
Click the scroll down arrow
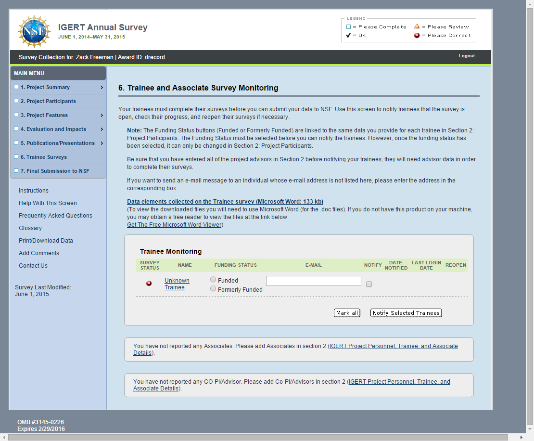(x=530, y=429)
